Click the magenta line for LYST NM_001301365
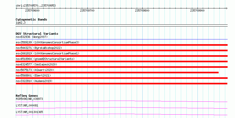 point(121,114)
